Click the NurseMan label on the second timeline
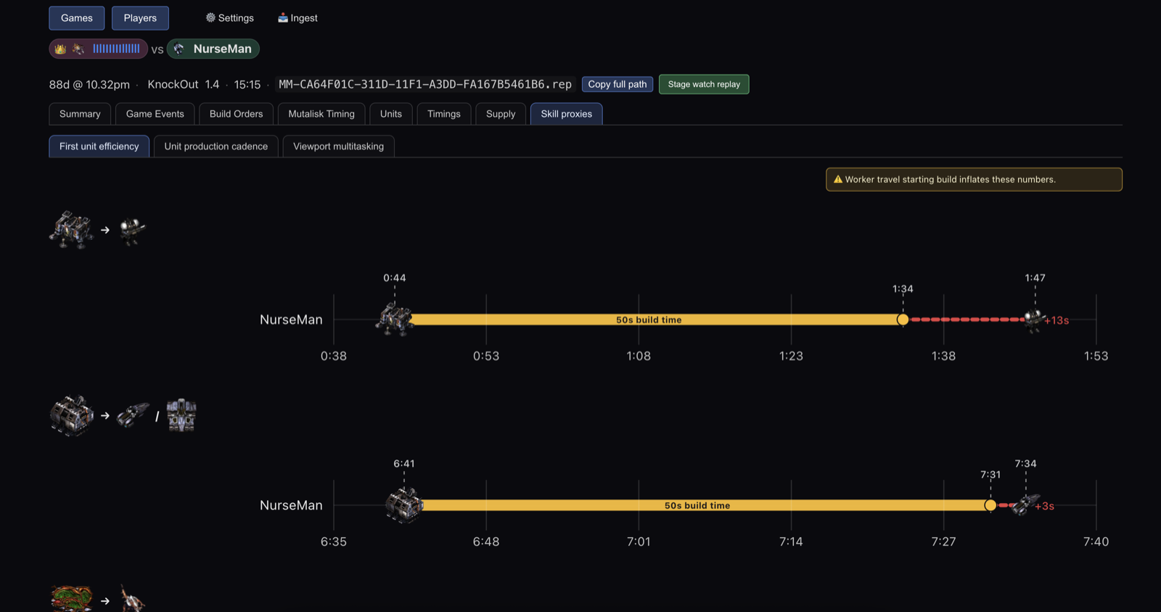This screenshot has height=612, width=1161. point(291,505)
